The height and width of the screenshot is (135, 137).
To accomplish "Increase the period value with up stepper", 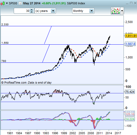I will pos(32,10).
